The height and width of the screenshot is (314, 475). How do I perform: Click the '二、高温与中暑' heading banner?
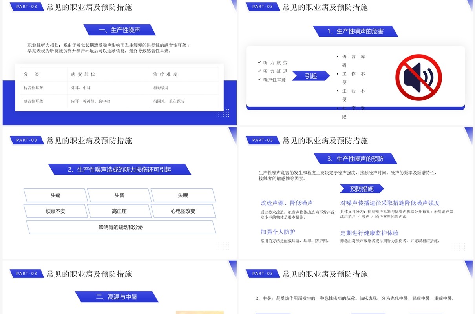click(x=117, y=297)
